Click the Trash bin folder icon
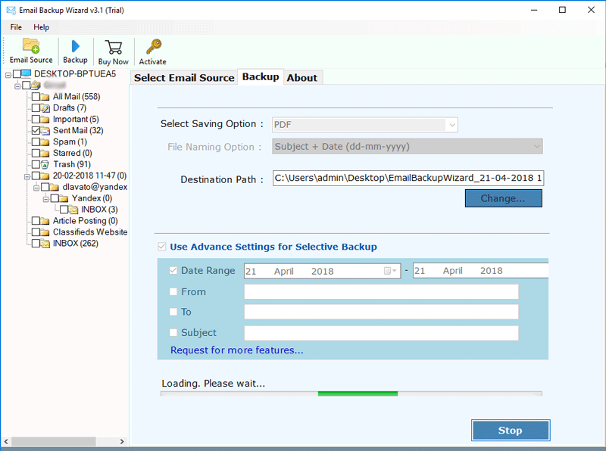This screenshot has height=451, width=606. [x=45, y=164]
